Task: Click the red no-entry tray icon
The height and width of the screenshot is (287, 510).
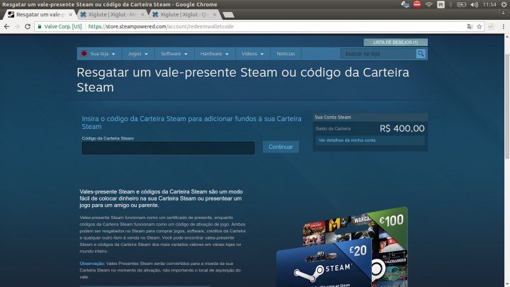Action: (x=417, y=4)
